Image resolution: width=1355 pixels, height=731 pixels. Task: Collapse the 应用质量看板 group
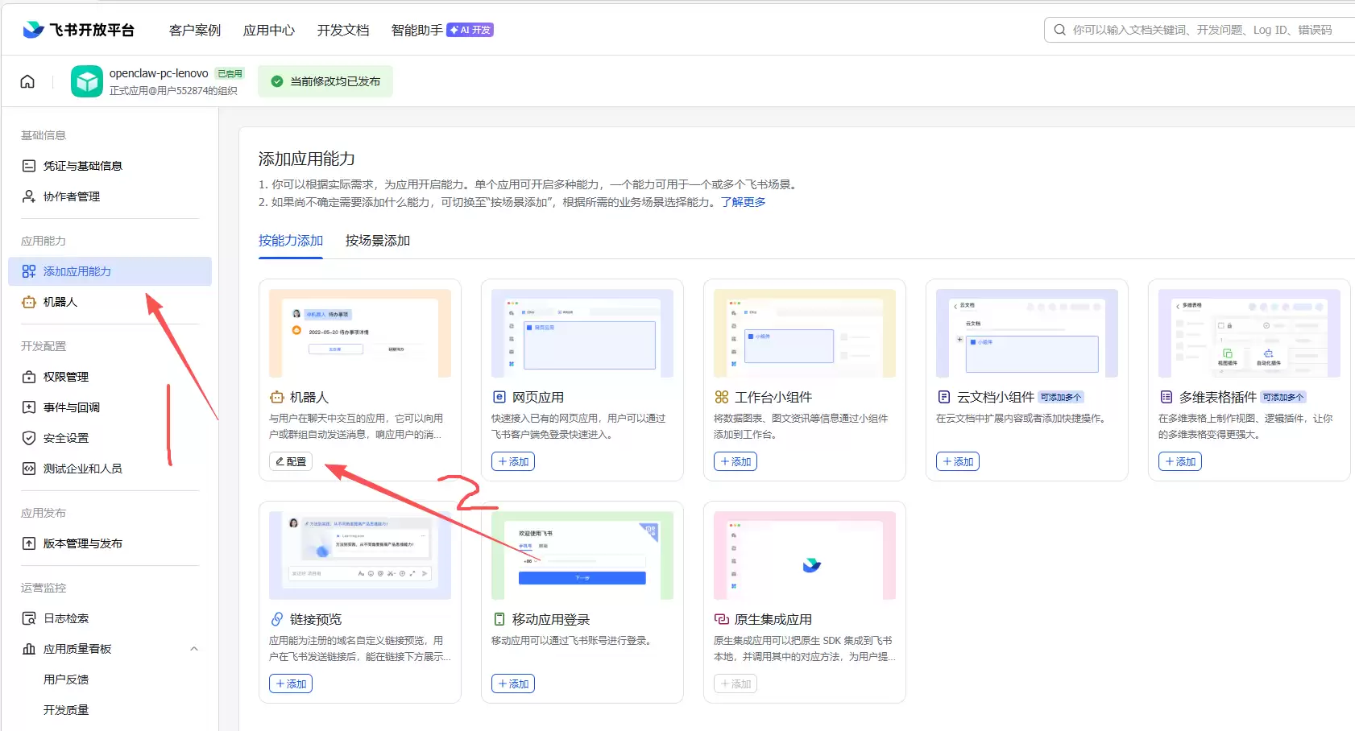(x=193, y=649)
